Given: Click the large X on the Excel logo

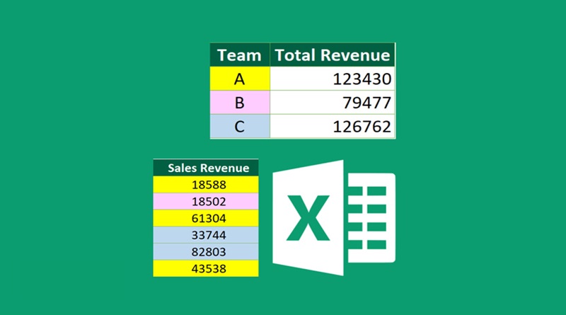Looking at the screenshot, I should point(307,217).
